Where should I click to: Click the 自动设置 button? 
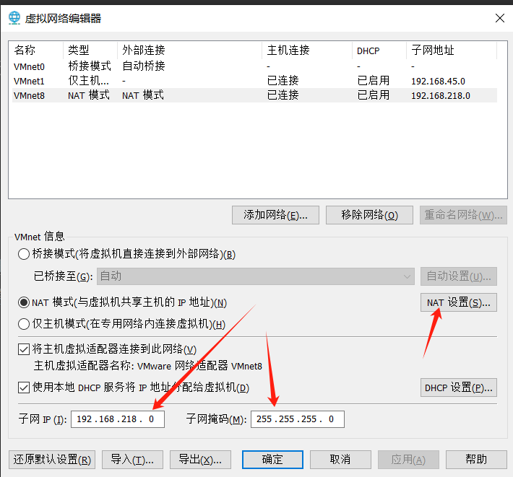(x=459, y=276)
